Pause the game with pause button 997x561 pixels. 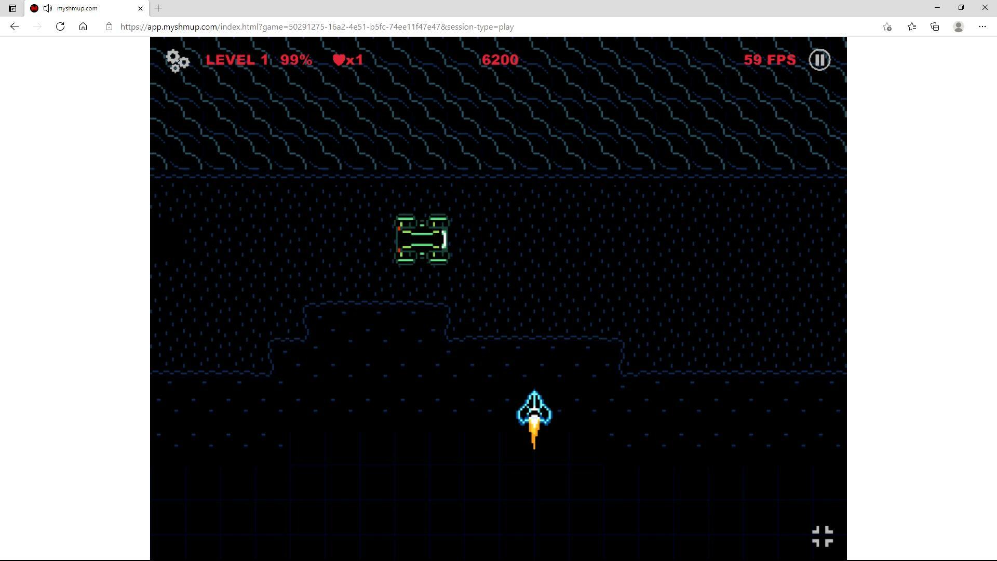click(819, 60)
